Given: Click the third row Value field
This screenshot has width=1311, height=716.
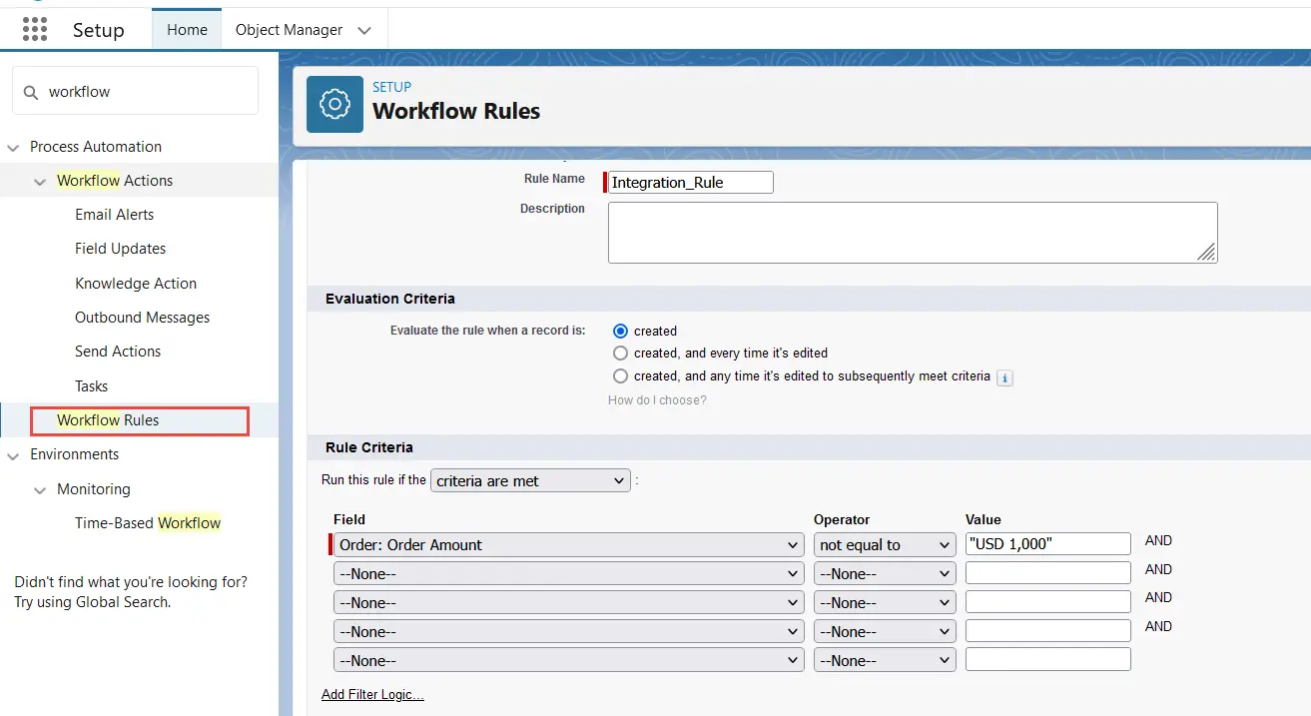Looking at the screenshot, I should [1048, 602].
